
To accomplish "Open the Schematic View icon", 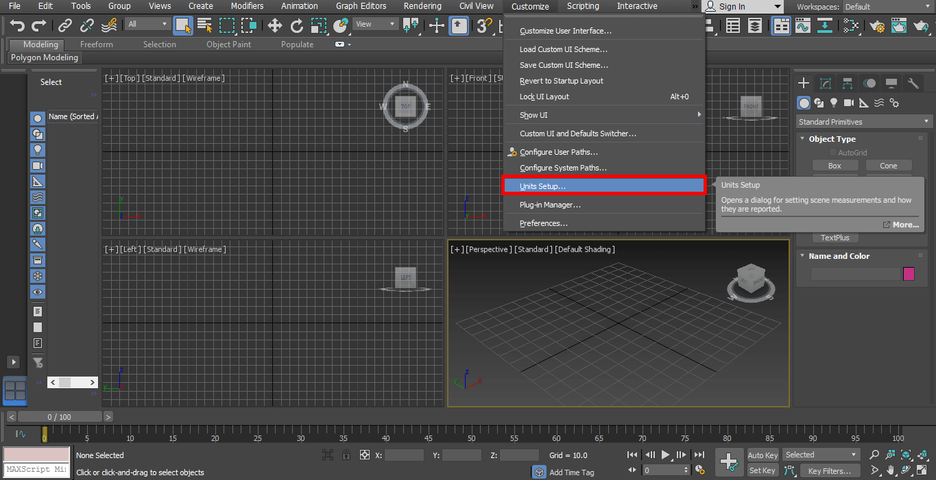I will pyautogui.click(x=851, y=25).
